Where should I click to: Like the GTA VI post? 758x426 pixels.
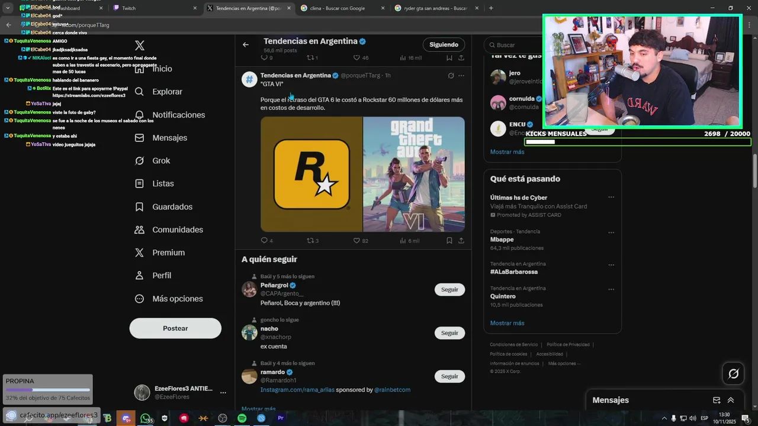coord(361,241)
